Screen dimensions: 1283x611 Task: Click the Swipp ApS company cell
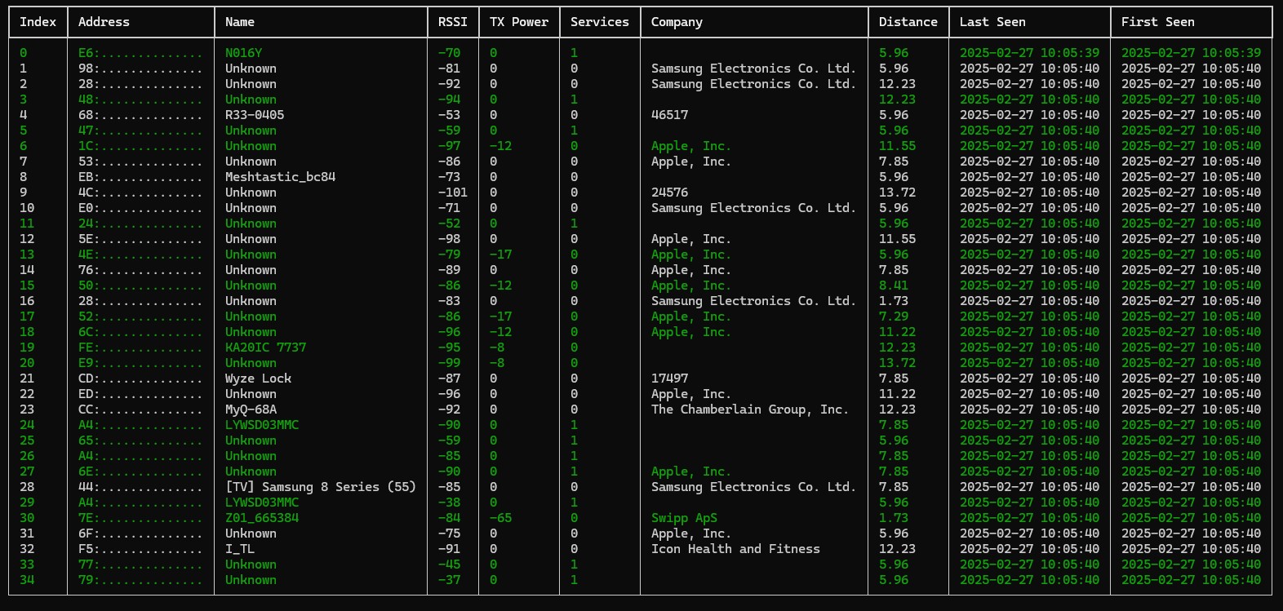684,518
